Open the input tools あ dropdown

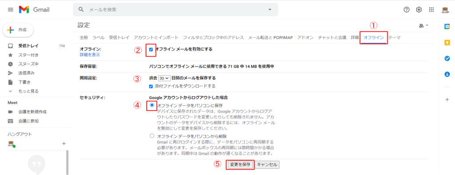pyautogui.click(x=423, y=25)
